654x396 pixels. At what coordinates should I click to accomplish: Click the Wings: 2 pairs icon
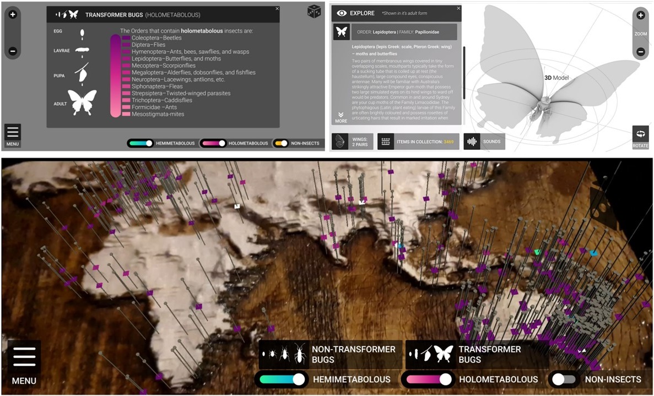point(341,142)
